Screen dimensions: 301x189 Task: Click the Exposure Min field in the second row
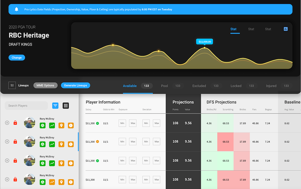click(122, 142)
